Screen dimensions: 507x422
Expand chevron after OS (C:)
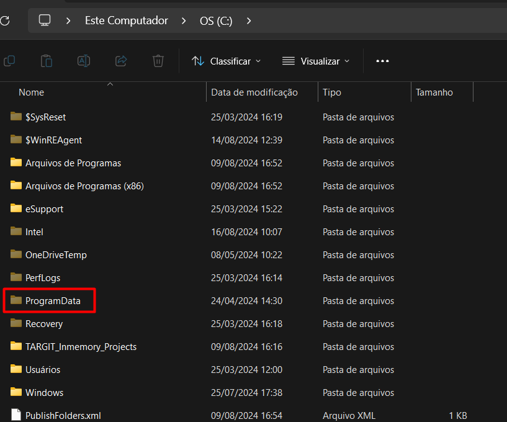pyautogui.click(x=249, y=20)
